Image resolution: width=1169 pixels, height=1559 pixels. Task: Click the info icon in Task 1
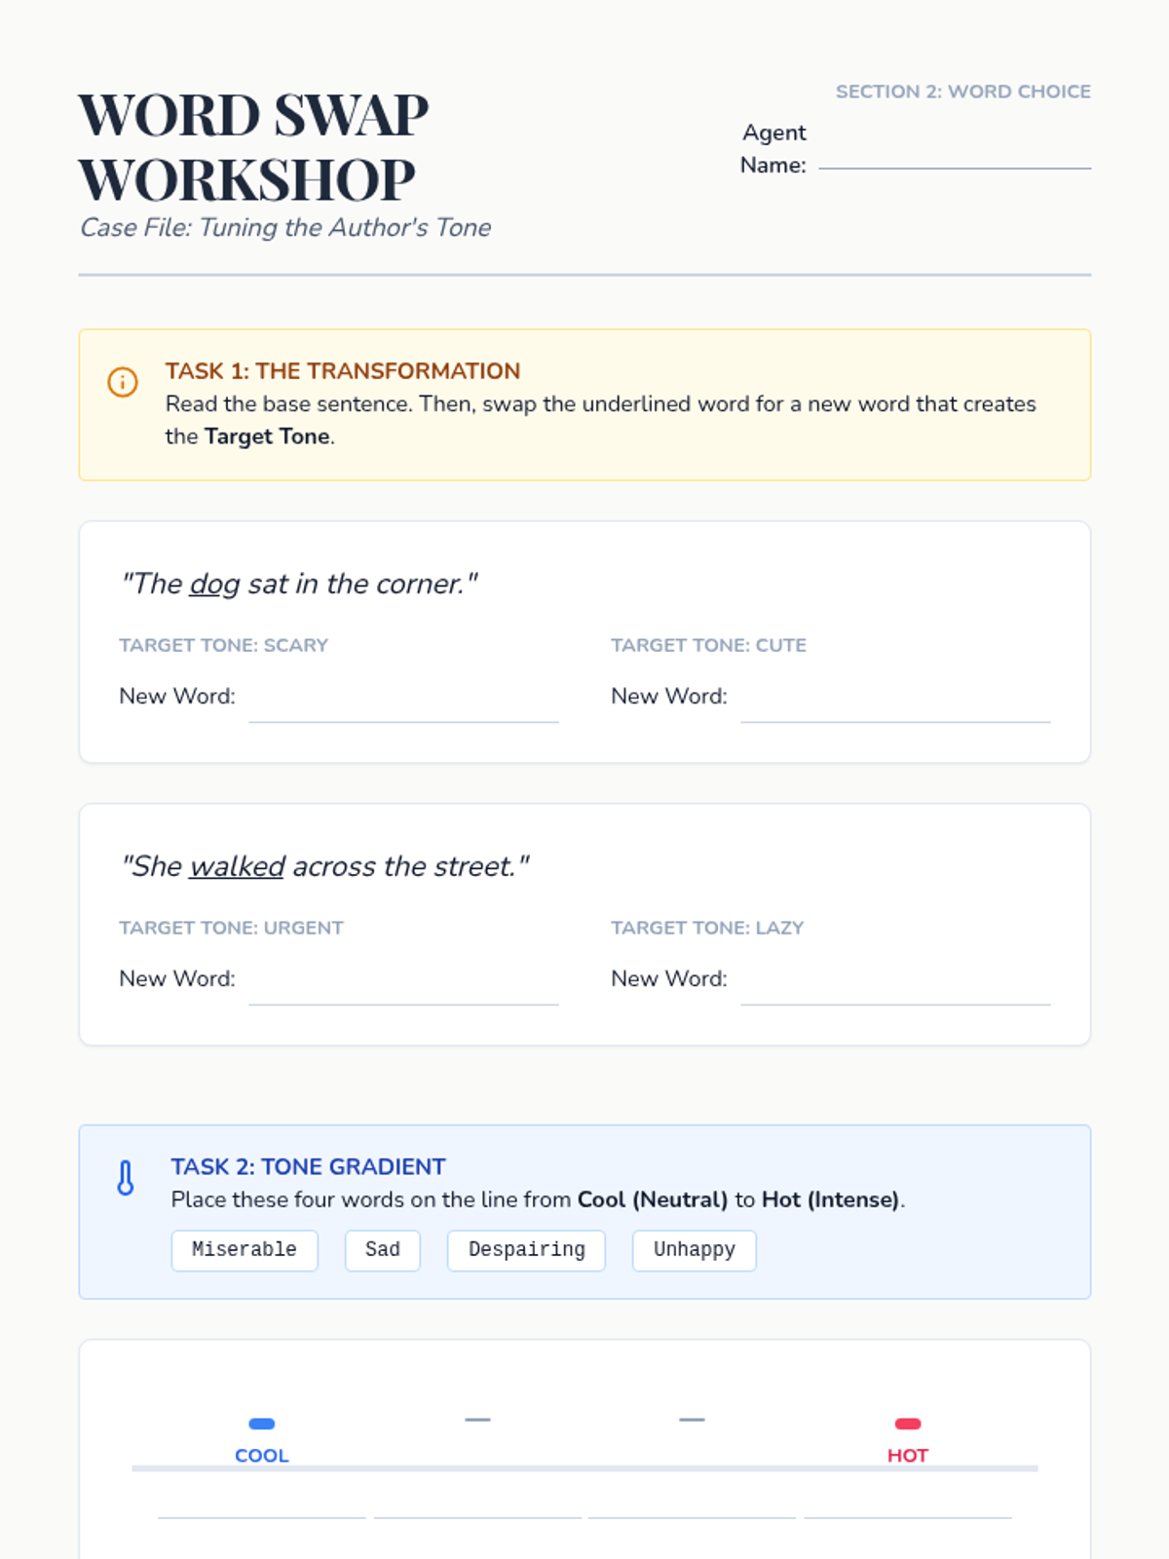click(x=123, y=382)
